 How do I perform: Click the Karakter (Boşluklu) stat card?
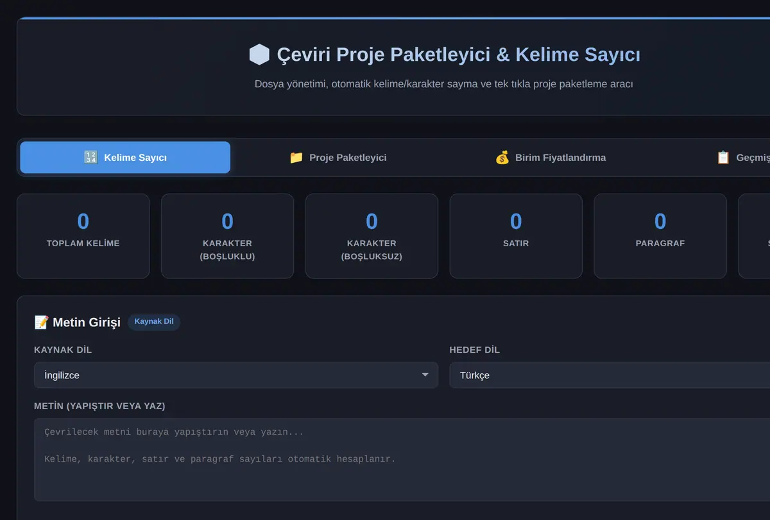[x=227, y=236]
